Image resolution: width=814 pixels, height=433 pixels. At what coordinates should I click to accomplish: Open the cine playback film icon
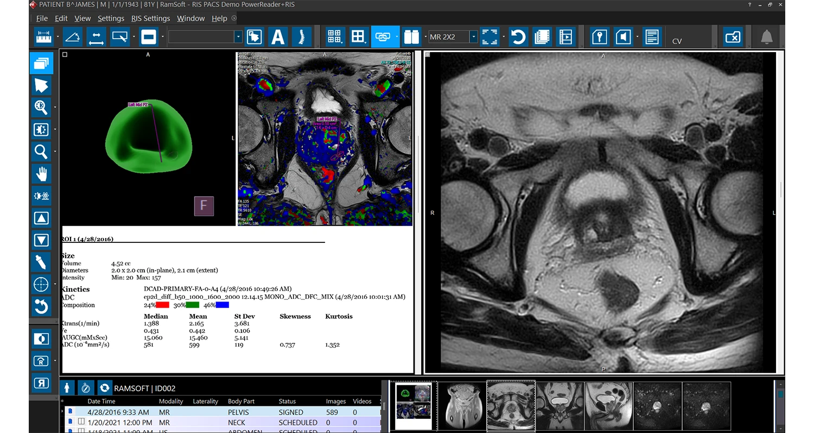tap(565, 37)
